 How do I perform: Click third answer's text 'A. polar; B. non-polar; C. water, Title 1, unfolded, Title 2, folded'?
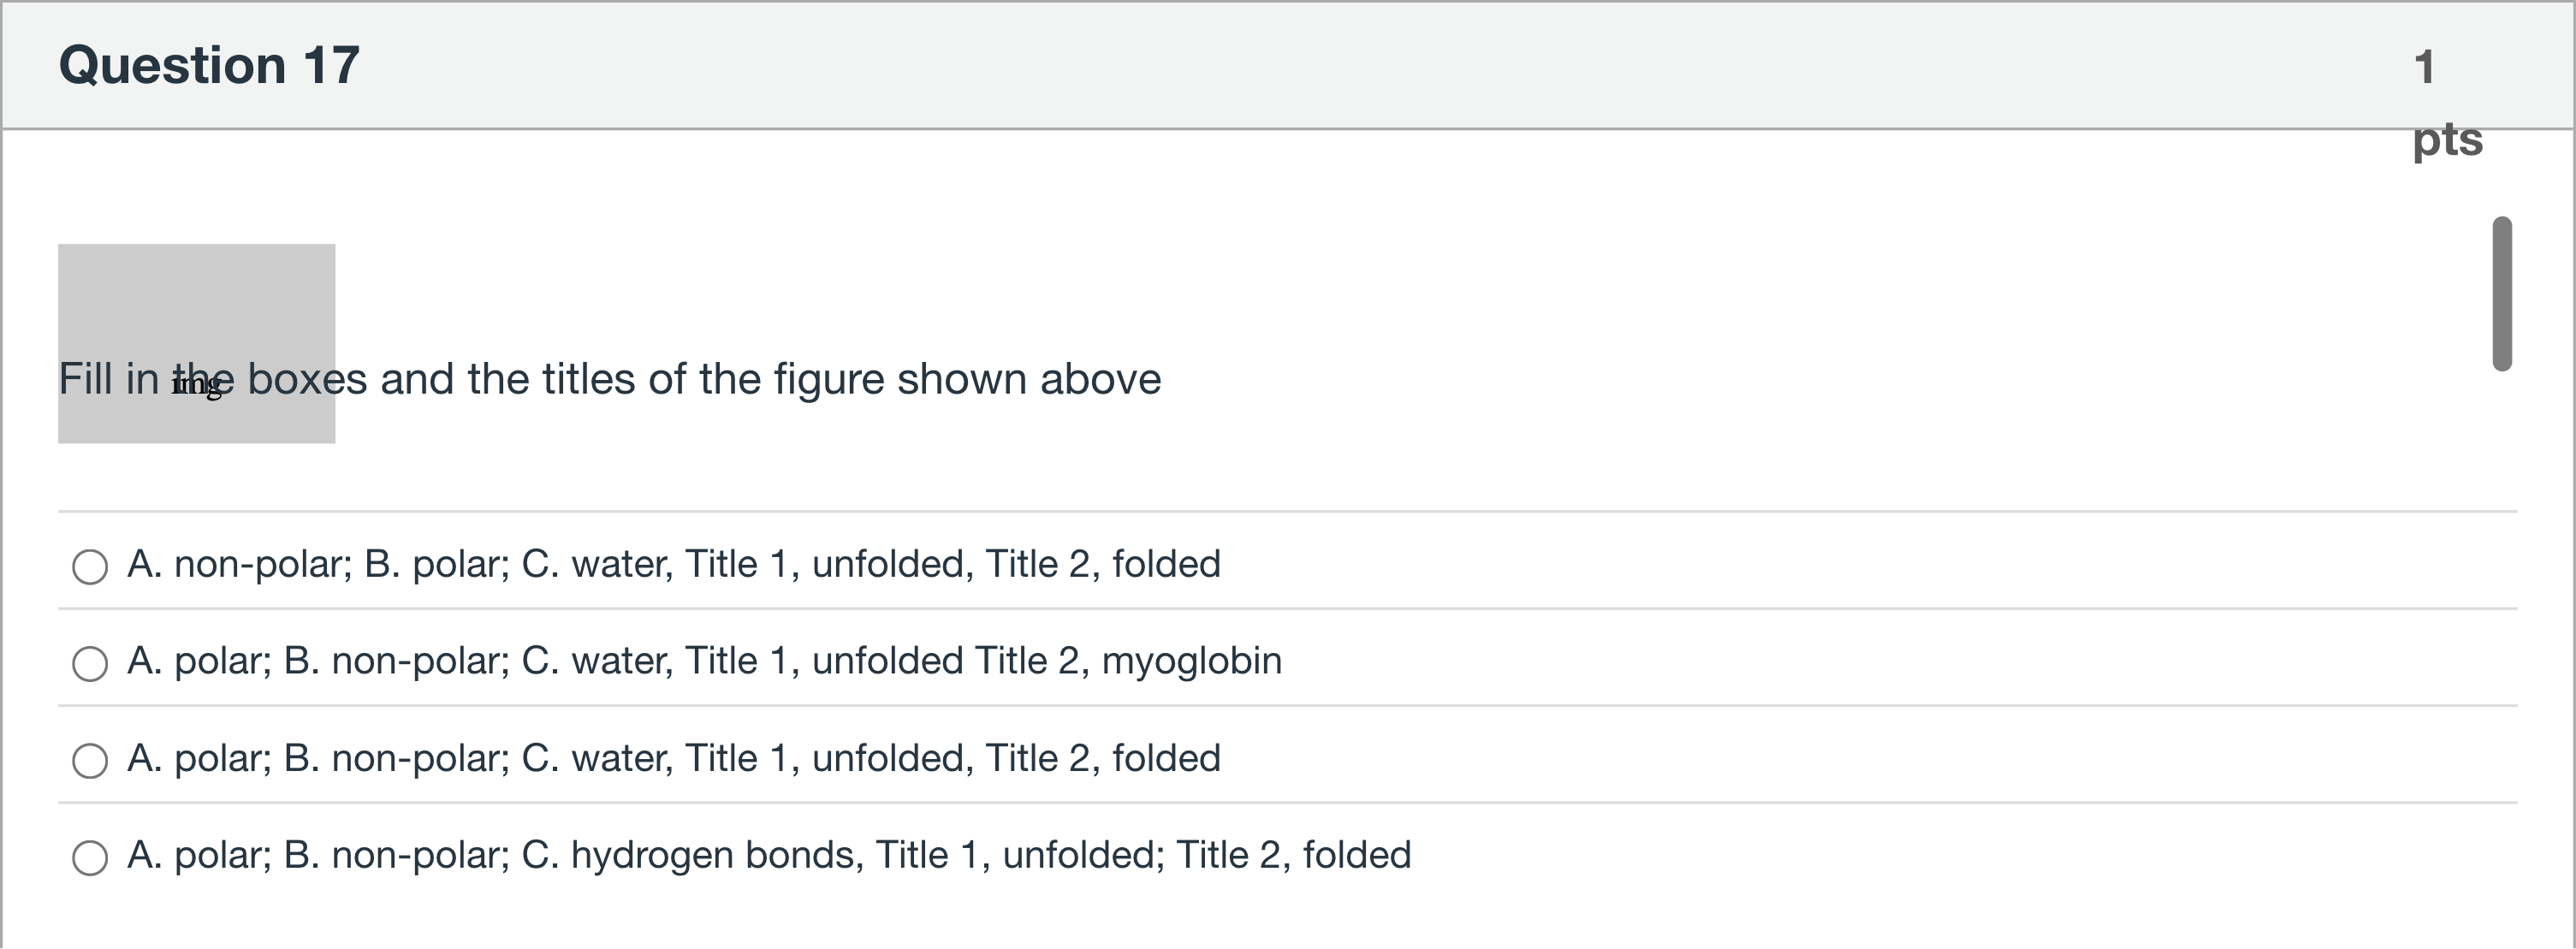[x=673, y=758]
